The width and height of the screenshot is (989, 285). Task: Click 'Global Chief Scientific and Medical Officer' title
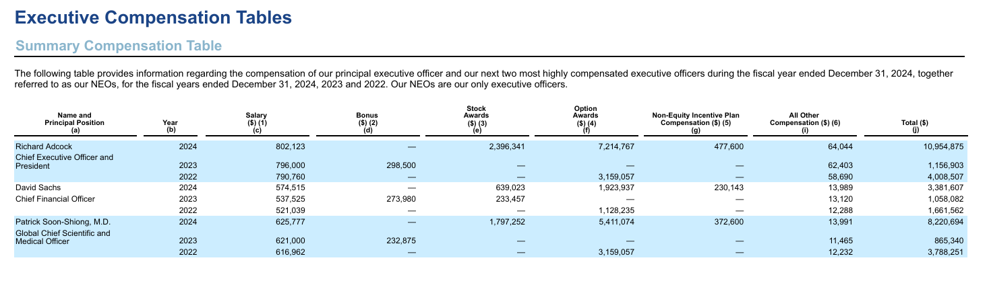pos(63,237)
